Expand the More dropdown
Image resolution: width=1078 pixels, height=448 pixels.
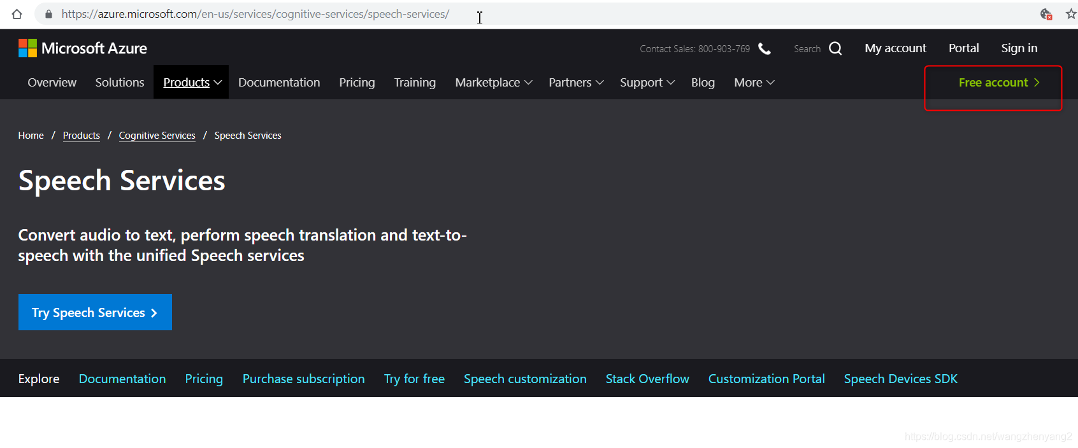(754, 83)
